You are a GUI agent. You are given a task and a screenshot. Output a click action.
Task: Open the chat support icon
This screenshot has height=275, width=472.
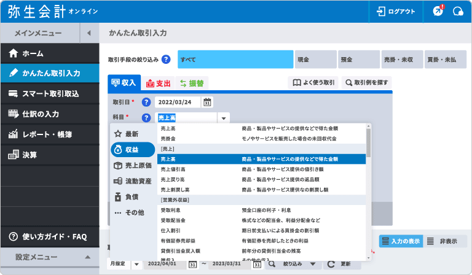pyautogui.click(x=458, y=12)
